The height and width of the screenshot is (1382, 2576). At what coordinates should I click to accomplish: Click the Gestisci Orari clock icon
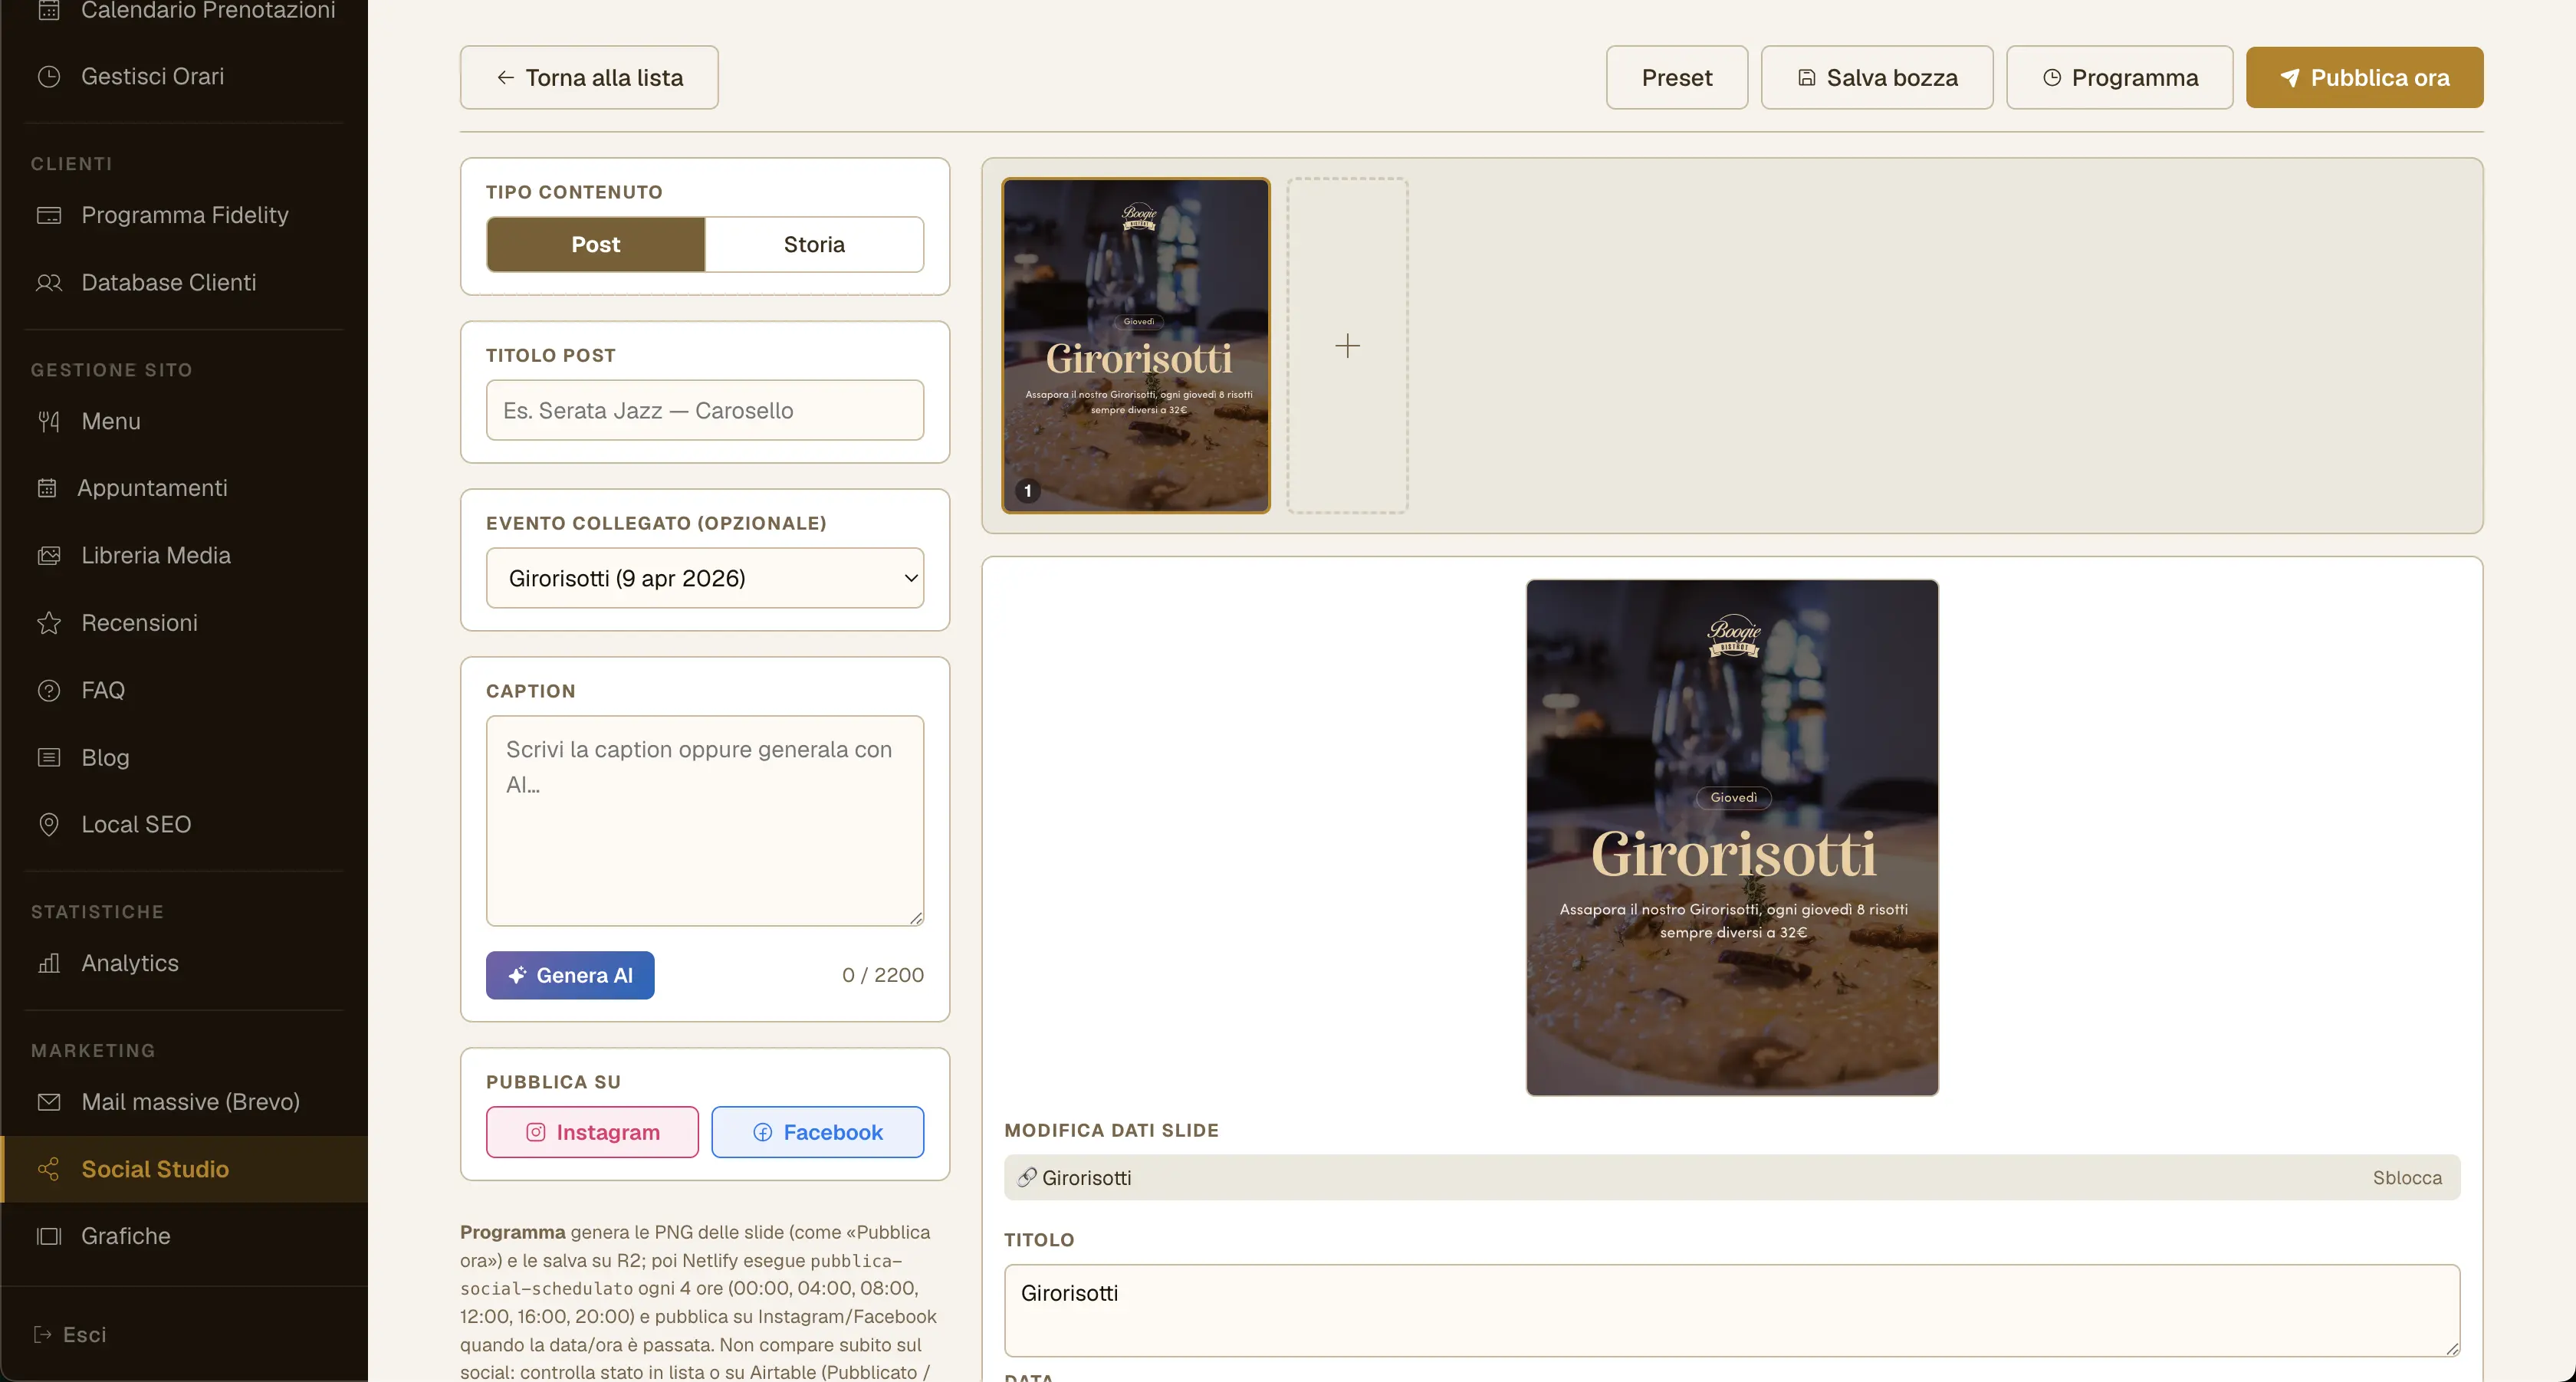click(49, 77)
